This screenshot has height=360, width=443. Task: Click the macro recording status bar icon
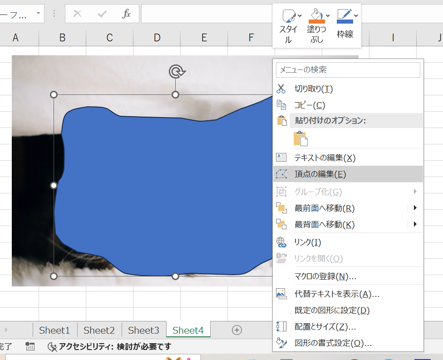(x=30, y=346)
